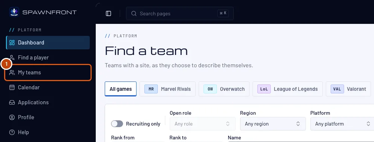Click the Teams with a site description text
Screen dimensions: 374x142
tap(179, 65)
